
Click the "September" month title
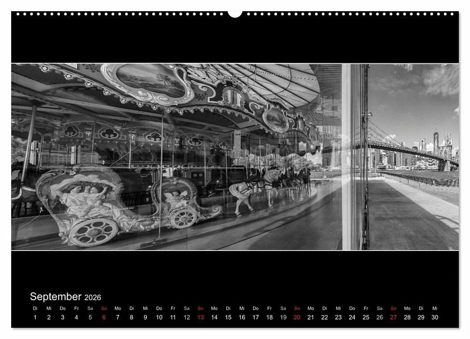56,297
